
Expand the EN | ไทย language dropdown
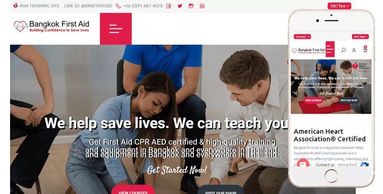tap(339, 6)
